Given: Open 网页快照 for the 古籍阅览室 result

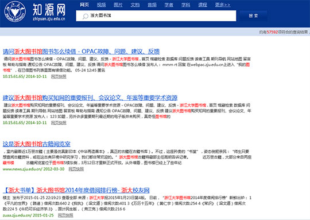Looking at the screenshot, I should point(76,169).
